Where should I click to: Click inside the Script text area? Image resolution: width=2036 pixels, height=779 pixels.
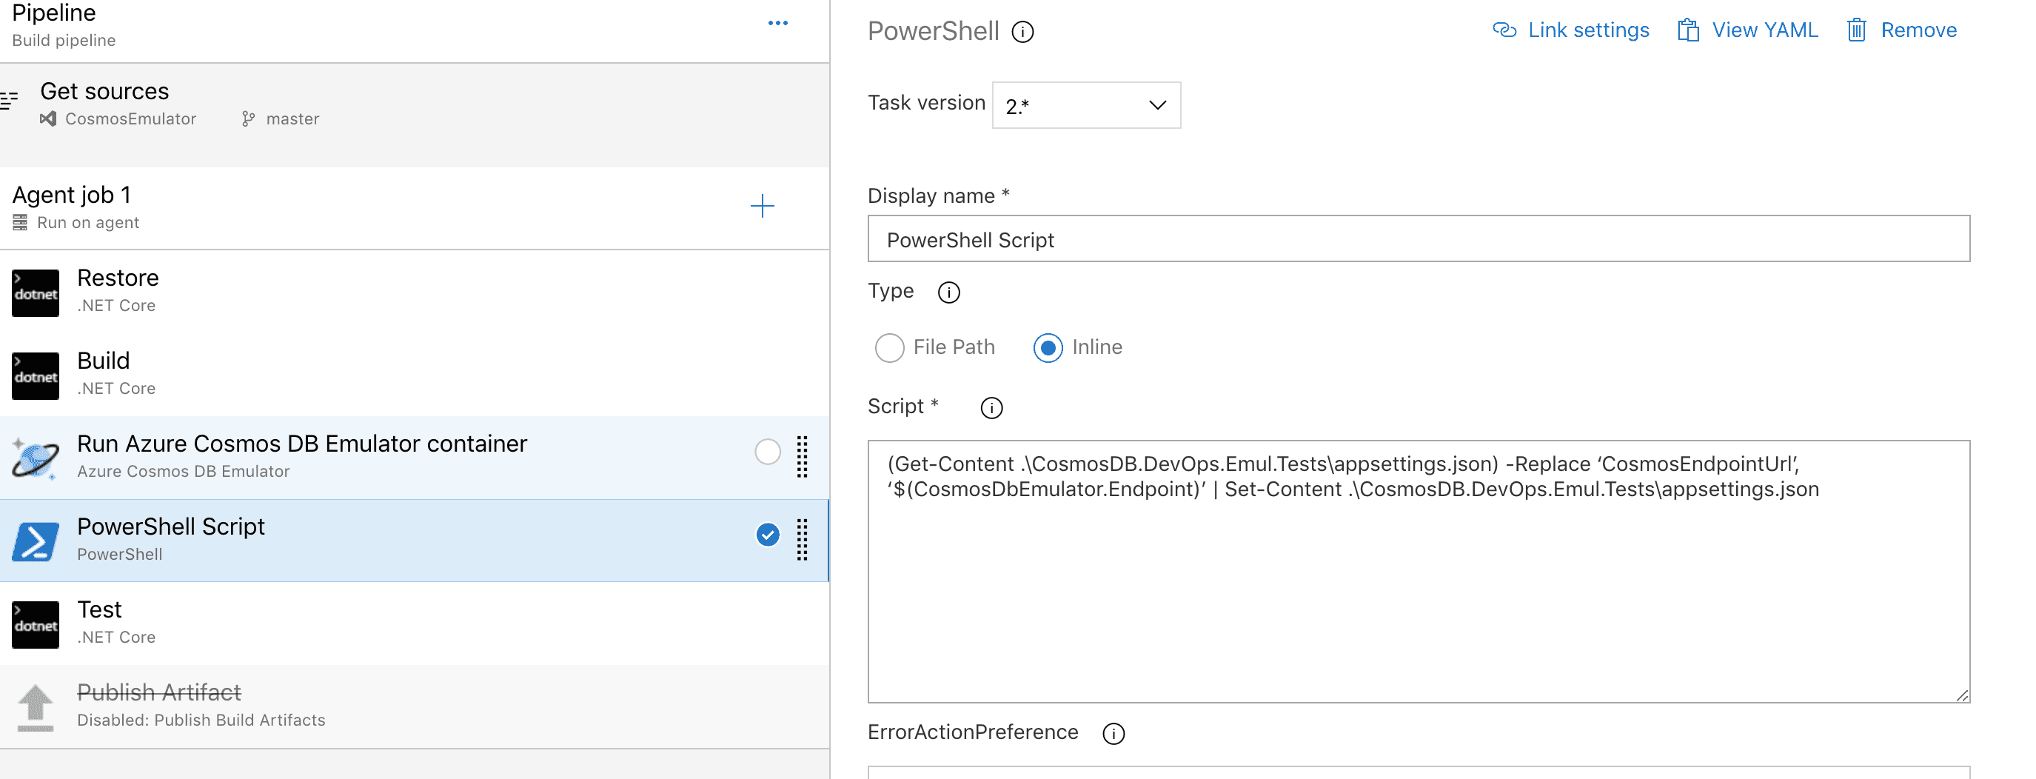coord(1419,572)
